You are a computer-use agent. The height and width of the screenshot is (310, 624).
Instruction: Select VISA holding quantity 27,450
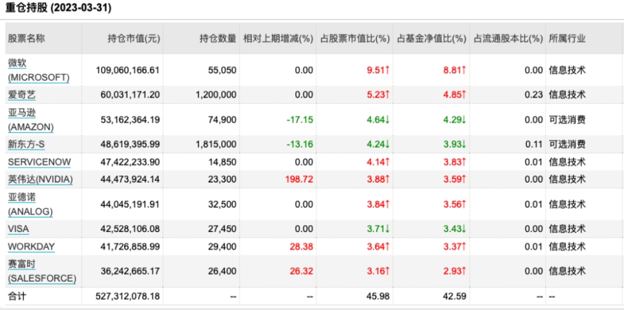pyautogui.click(x=222, y=229)
